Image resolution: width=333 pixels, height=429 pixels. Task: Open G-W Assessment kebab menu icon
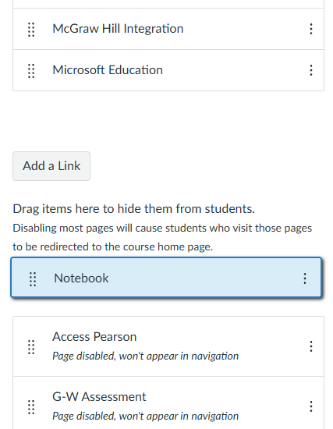coord(311,406)
